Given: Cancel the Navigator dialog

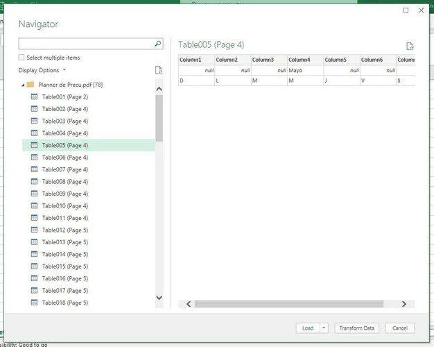Looking at the screenshot, I should (399, 328).
